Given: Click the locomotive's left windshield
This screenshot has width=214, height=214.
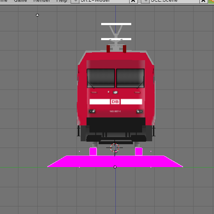Looking at the screenshot, I should point(101,78).
